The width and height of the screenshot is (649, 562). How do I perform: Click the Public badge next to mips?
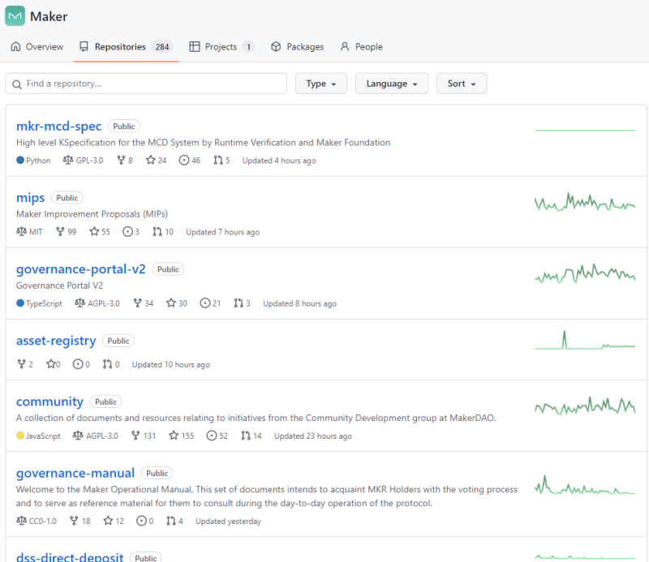pyautogui.click(x=67, y=198)
